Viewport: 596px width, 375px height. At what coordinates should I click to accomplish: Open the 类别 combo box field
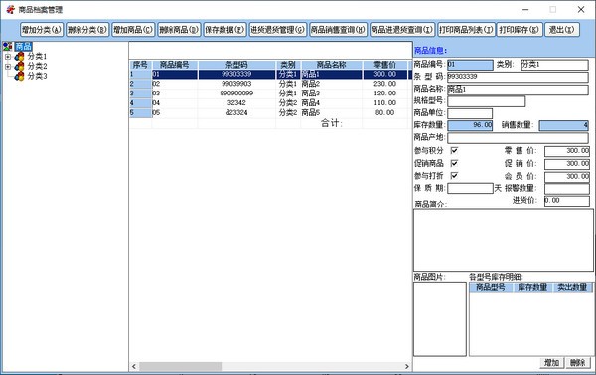pos(554,65)
